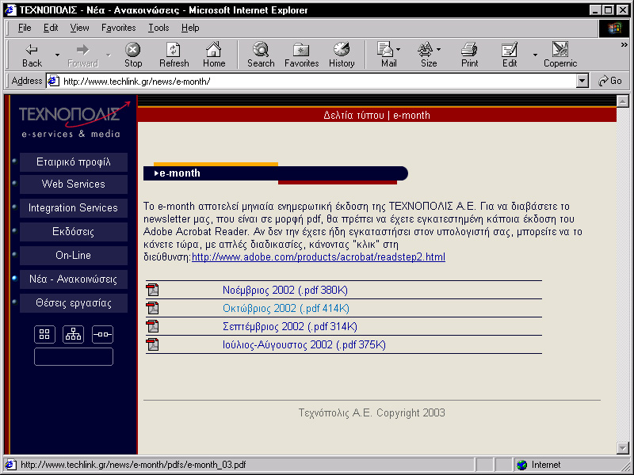Viewport: 634px width, 475px height.
Task: Click the grid view icon in sidebar
Action: (44, 334)
